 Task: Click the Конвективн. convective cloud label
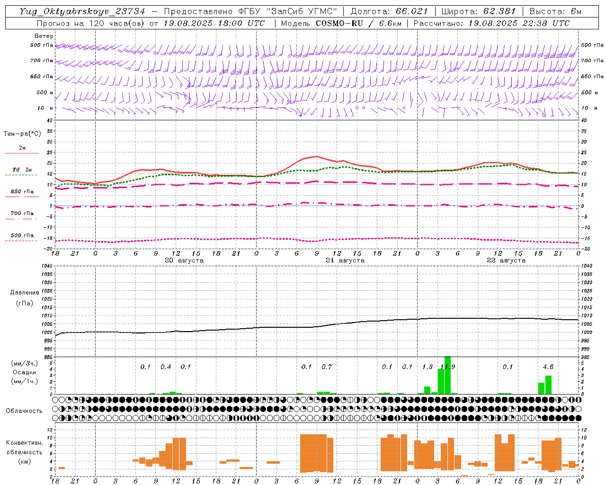[x=24, y=443]
